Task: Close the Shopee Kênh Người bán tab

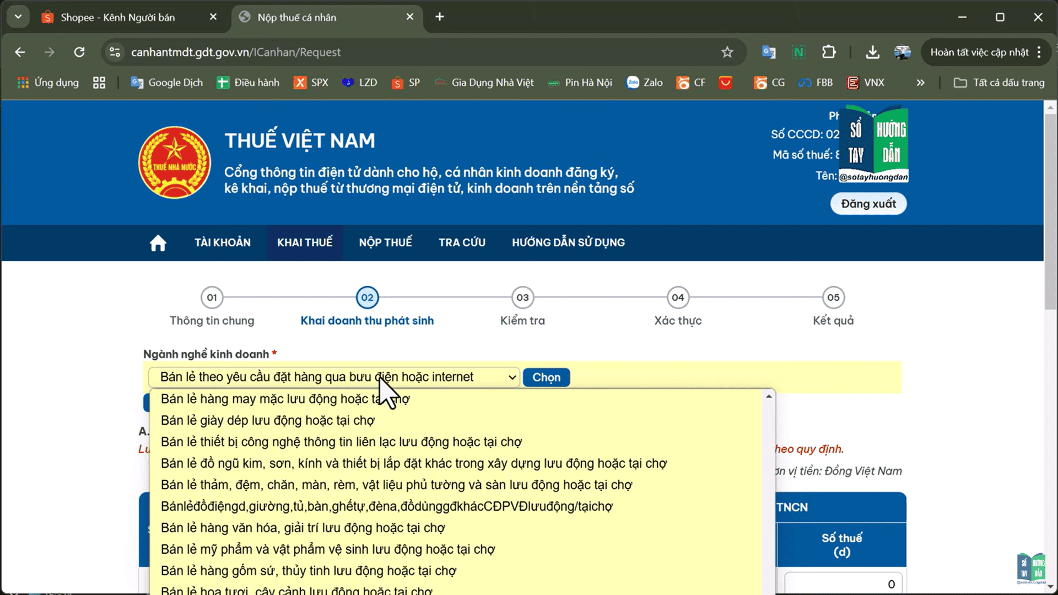Action: 213,17
